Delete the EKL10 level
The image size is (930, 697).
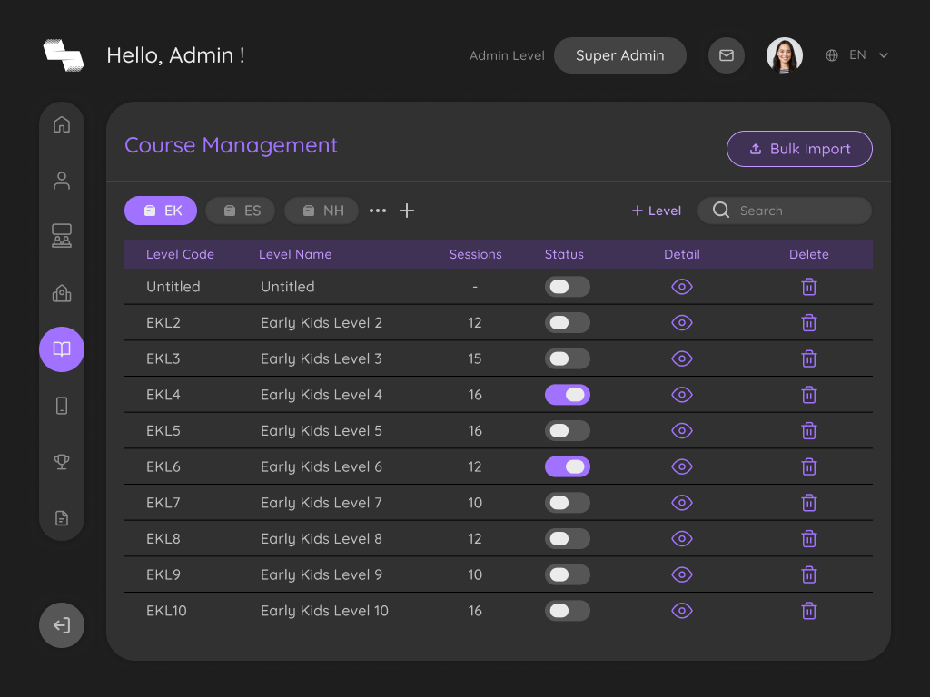(x=809, y=611)
